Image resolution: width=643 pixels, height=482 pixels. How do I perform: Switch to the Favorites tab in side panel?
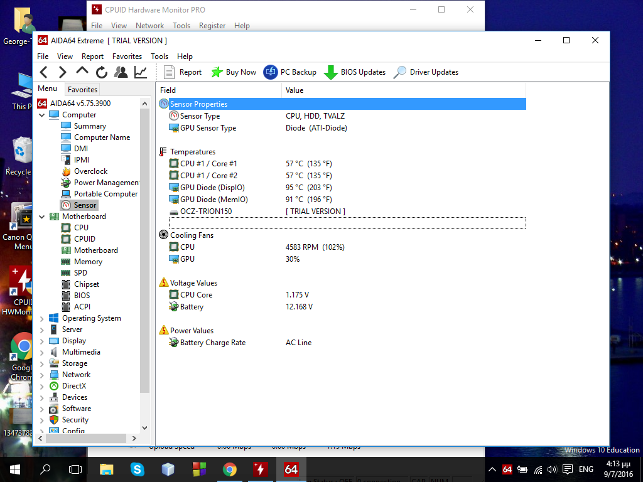pyautogui.click(x=82, y=89)
